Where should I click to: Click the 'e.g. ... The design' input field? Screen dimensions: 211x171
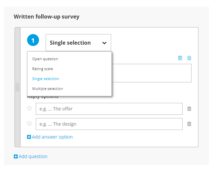(x=109, y=124)
